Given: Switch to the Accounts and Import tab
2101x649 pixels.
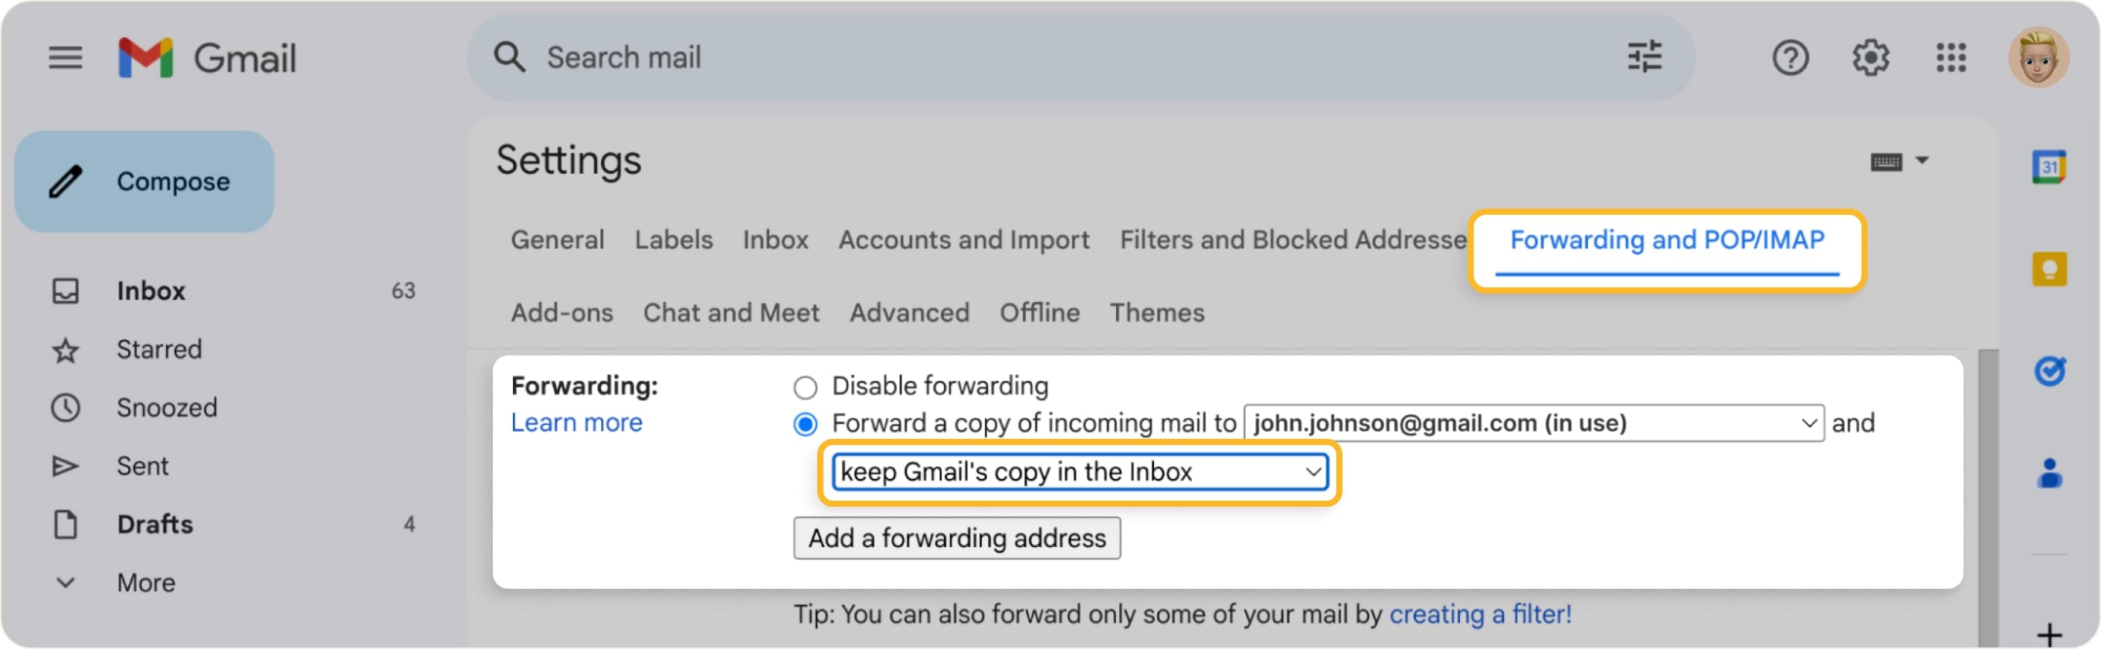Looking at the screenshot, I should tap(963, 240).
